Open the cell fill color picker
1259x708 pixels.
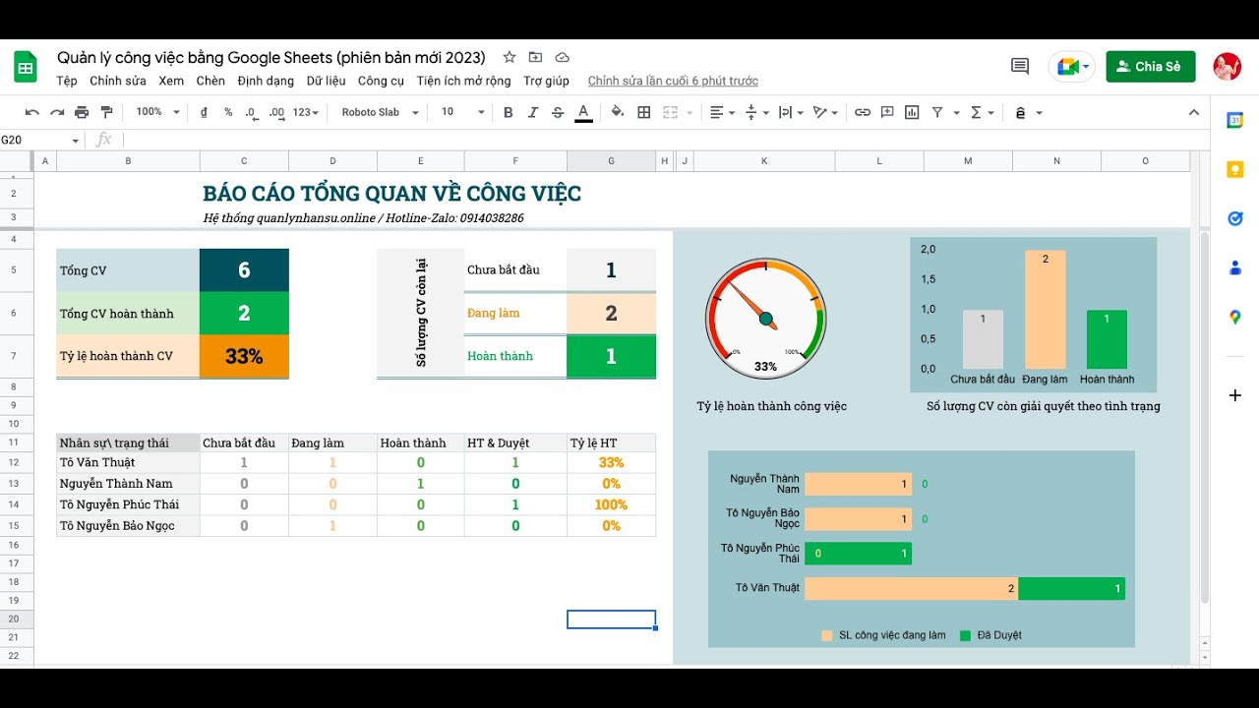[618, 112]
